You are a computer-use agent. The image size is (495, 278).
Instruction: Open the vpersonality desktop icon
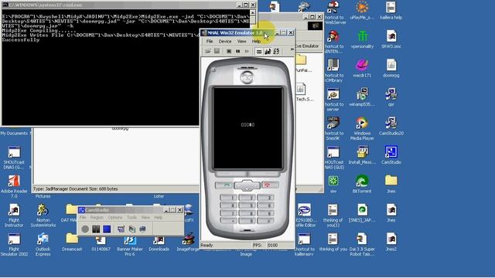(x=362, y=39)
